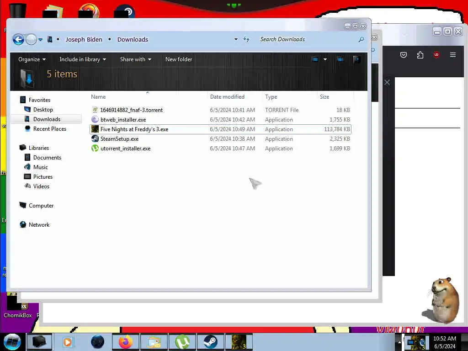Click the 113,784 KB size cell
The height and width of the screenshot is (351, 468).
click(337, 129)
